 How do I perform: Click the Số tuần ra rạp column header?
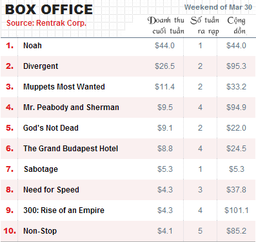click(x=205, y=26)
